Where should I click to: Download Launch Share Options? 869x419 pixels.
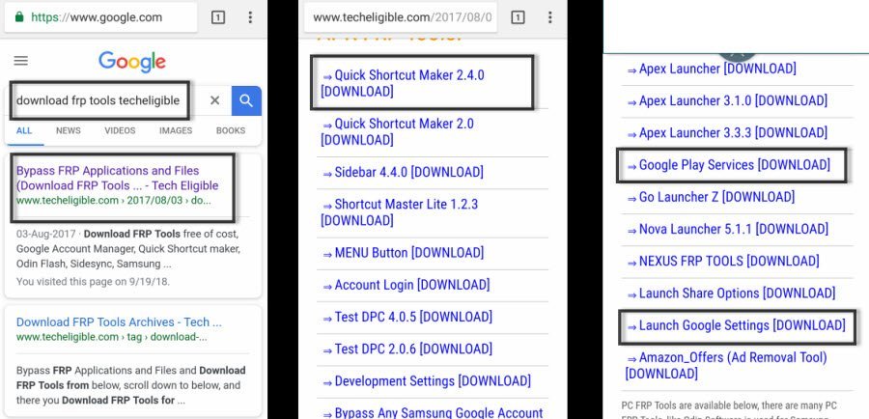(x=731, y=293)
